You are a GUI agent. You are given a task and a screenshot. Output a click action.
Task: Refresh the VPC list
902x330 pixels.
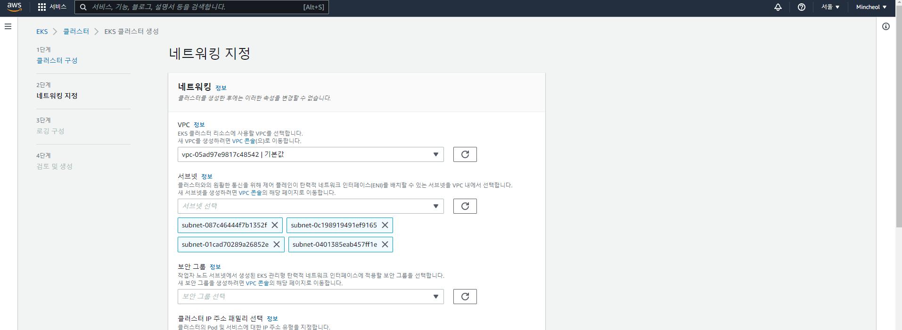pos(465,154)
